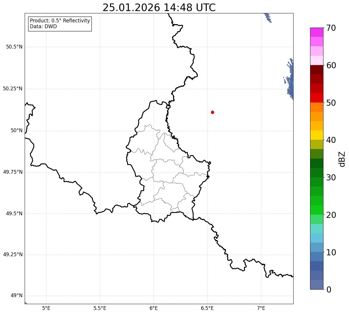Click the bright red colorbar swatch below 50

coord(316,98)
